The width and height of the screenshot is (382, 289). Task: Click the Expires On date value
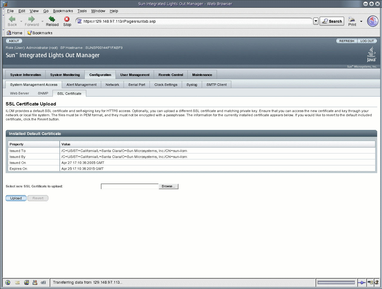(x=82, y=169)
